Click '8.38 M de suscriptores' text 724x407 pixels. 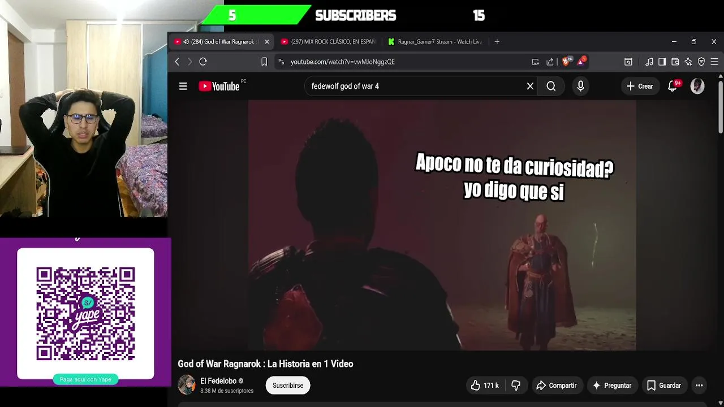(x=227, y=391)
